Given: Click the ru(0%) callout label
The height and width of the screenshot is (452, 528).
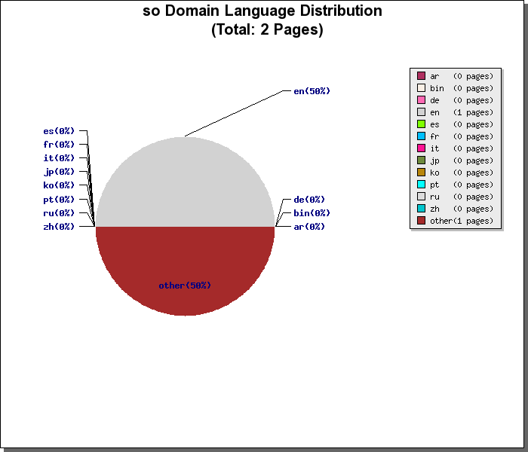Looking at the screenshot, I should [x=59, y=213].
